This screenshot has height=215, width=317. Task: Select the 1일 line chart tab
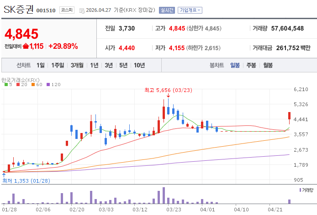(41, 65)
